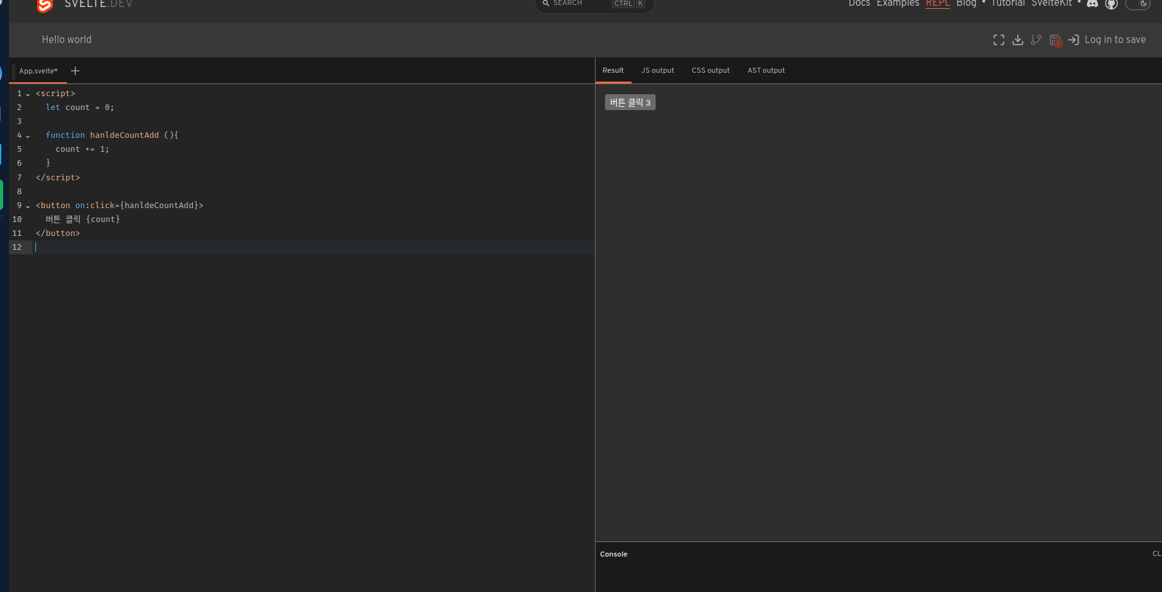This screenshot has width=1162, height=592.
Task: Fold the hanldeCountAdd function at line 4
Action: click(28, 136)
